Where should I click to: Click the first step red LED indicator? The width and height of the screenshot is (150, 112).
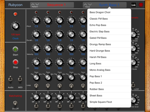click(x=36, y=12)
